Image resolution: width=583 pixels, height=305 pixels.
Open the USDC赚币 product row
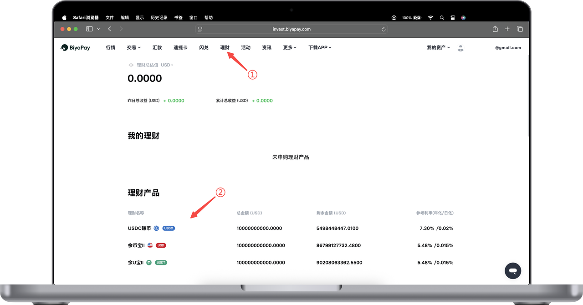tap(139, 228)
